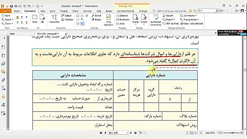The image size is (247, 139).
Task: Open the Layers side panel
Action: tap(3, 64)
